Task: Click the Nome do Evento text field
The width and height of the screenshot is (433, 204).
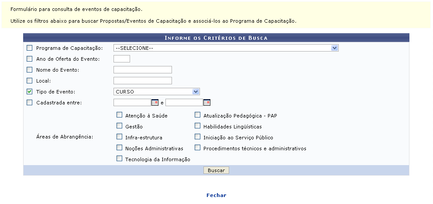Action: [x=142, y=70]
